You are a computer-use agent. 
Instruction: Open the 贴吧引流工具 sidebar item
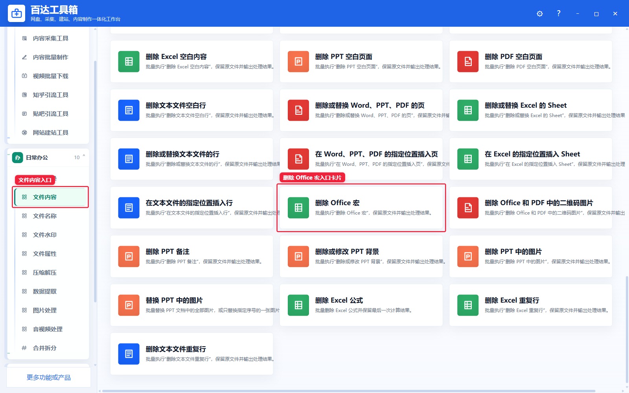51,114
